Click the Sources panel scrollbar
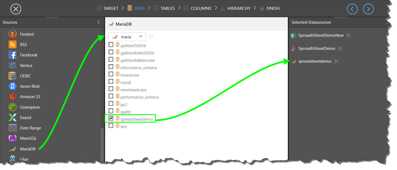Screen dimensions: 397x170 102,144
